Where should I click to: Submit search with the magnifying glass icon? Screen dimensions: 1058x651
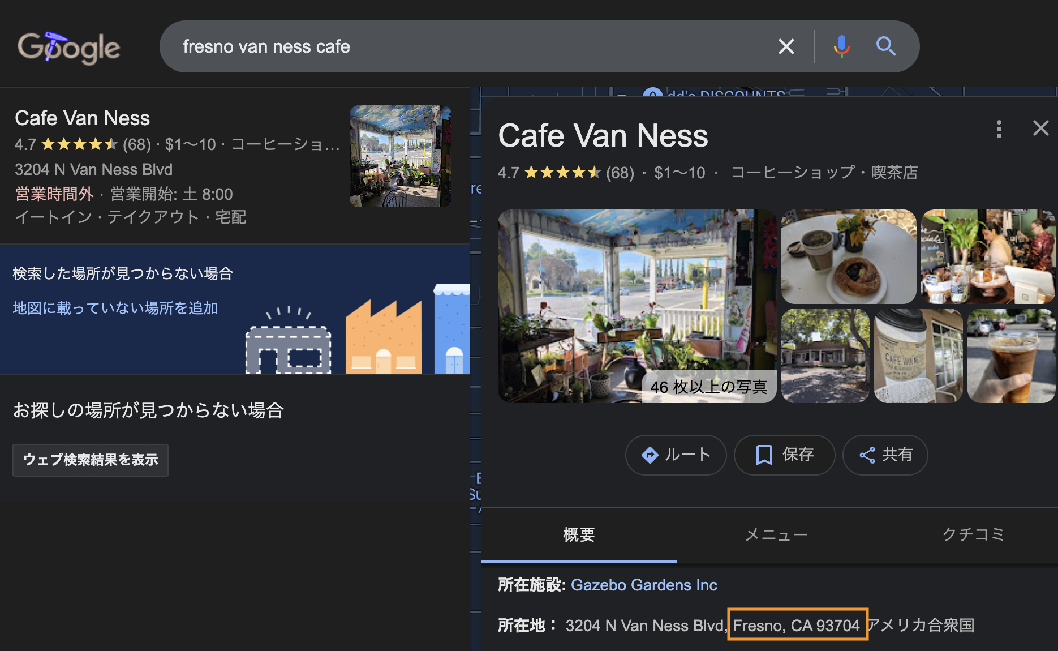pos(885,46)
